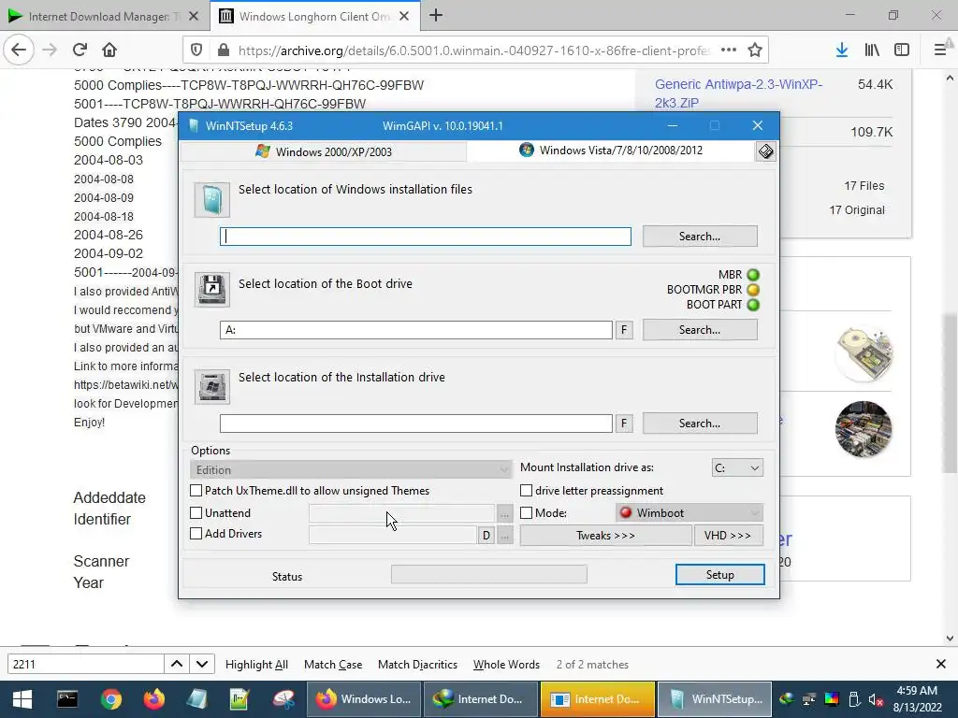
Task: Click Windows installation files box icon
Action: point(212,200)
